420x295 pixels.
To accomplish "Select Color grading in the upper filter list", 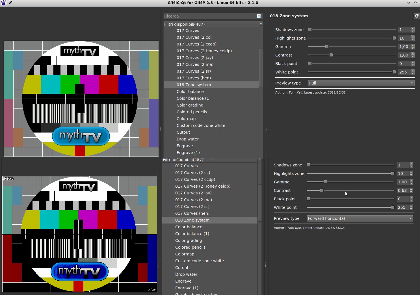I will click(211, 105).
